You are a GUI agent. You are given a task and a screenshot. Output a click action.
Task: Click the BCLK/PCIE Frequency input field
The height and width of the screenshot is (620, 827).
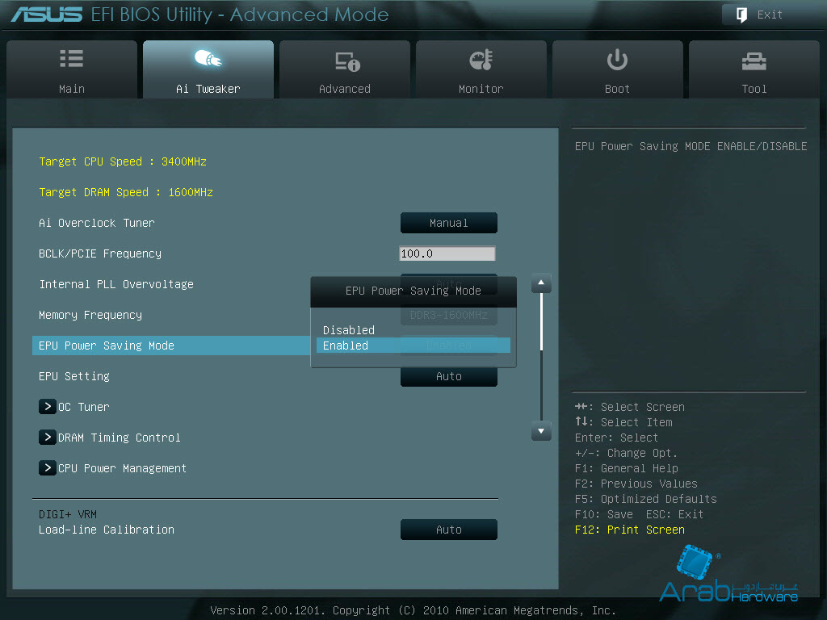(447, 253)
